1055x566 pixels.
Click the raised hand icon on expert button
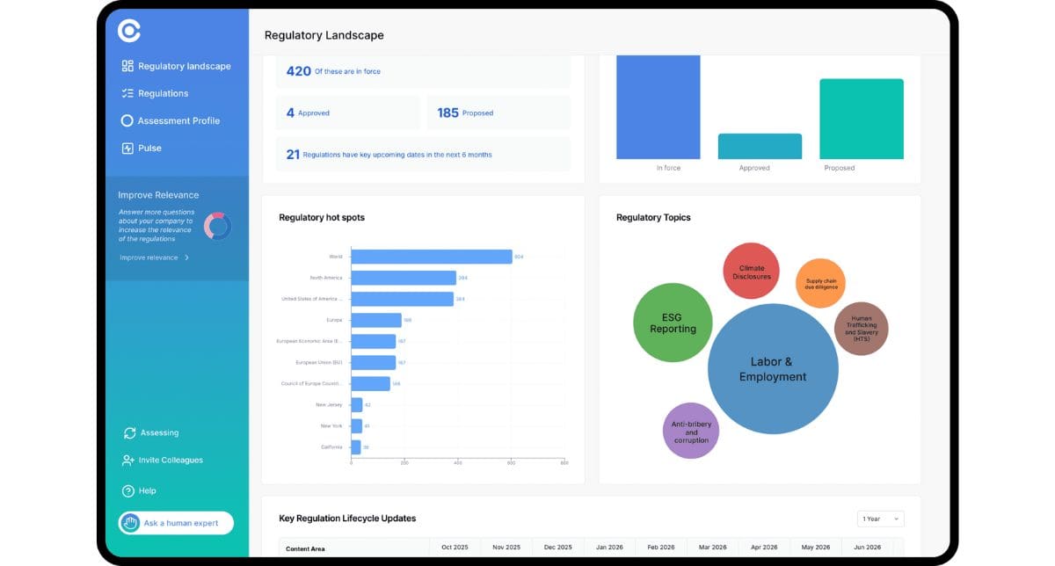click(129, 522)
